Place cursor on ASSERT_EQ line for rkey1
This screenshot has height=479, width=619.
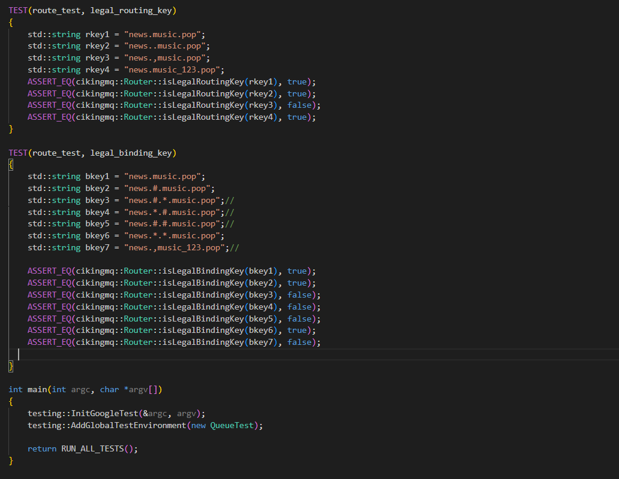pyautogui.click(x=172, y=82)
